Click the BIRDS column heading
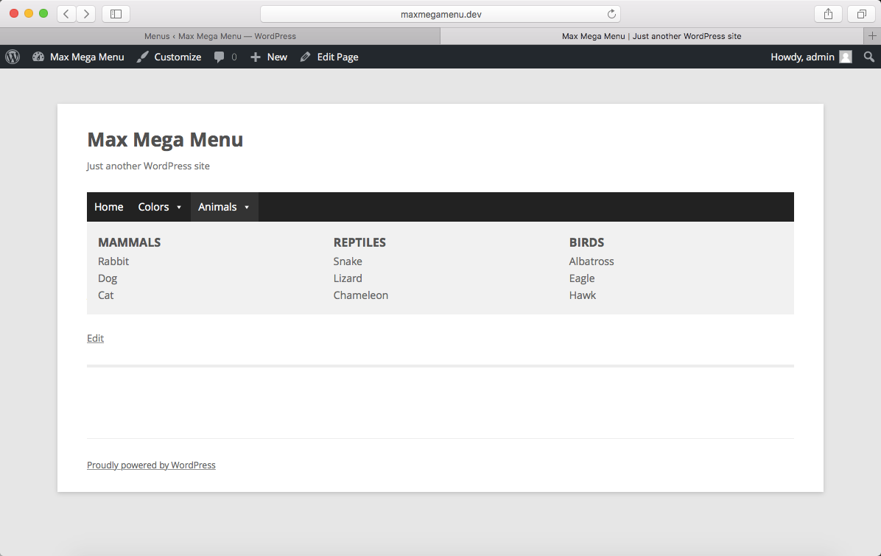The width and height of the screenshot is (881, 556). [x=586, y=242]
